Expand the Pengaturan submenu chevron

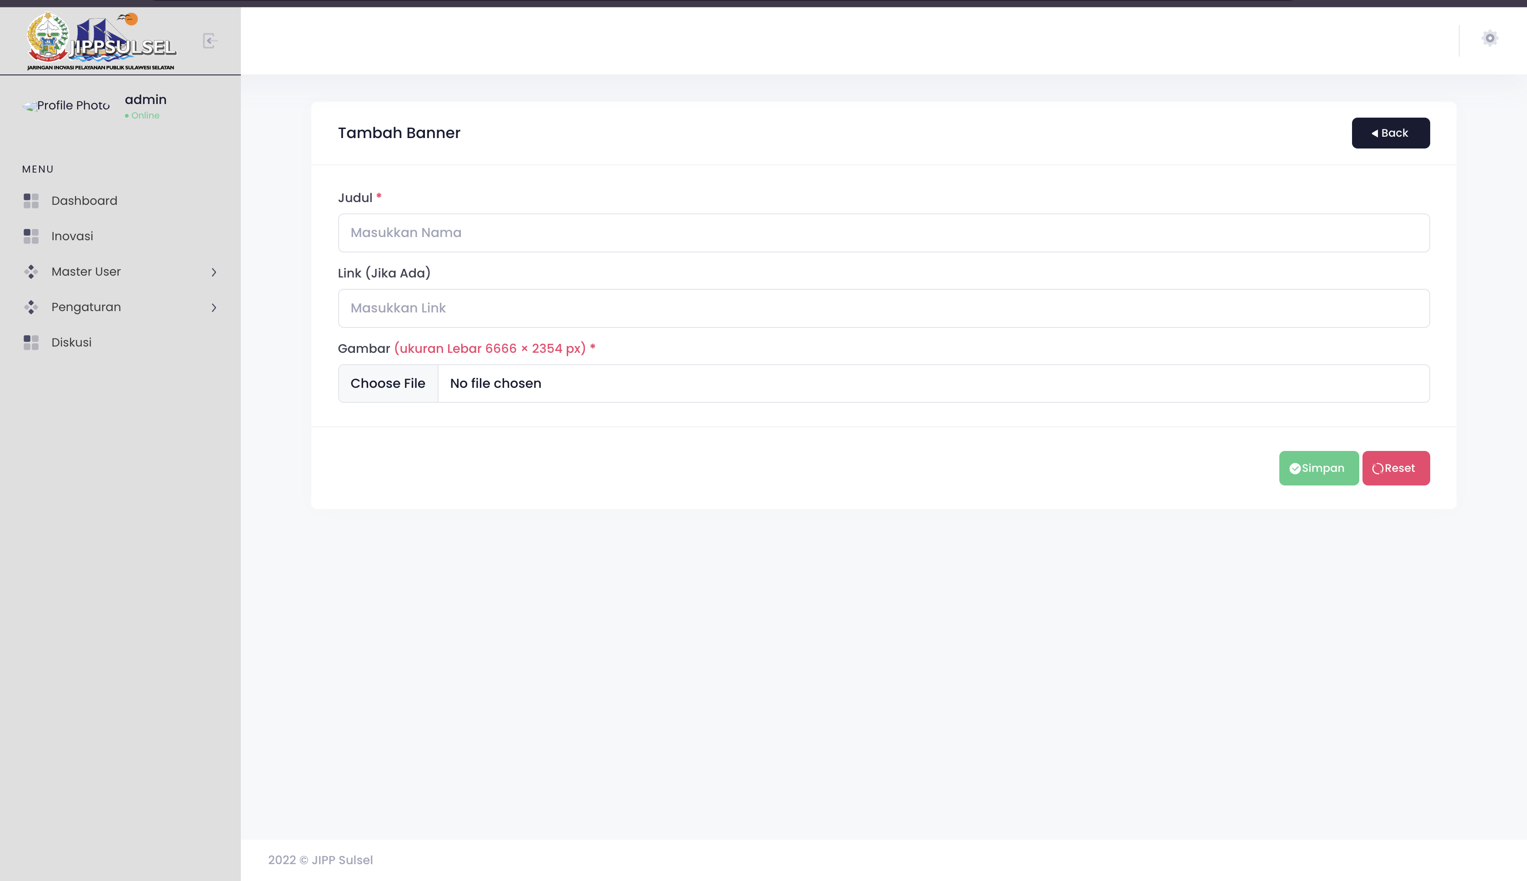[214, 307]
